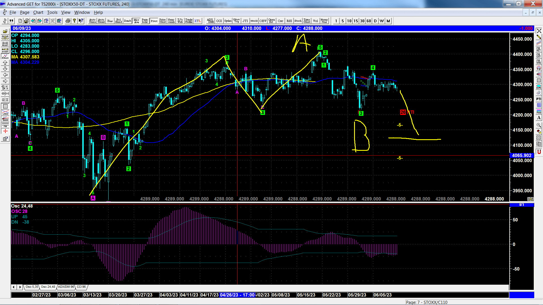Select the GANN drawing tool
This screenshot has width=543, height=305.
click(5, 119)
